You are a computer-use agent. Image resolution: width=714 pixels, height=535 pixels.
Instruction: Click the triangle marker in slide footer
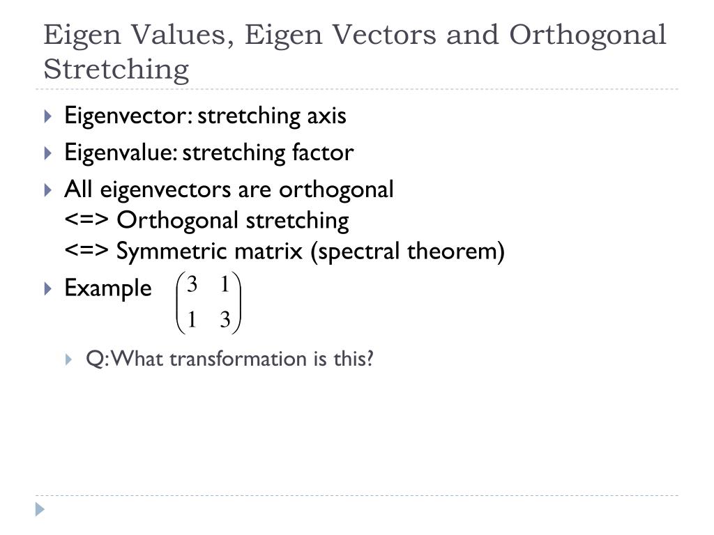point(40,509)
